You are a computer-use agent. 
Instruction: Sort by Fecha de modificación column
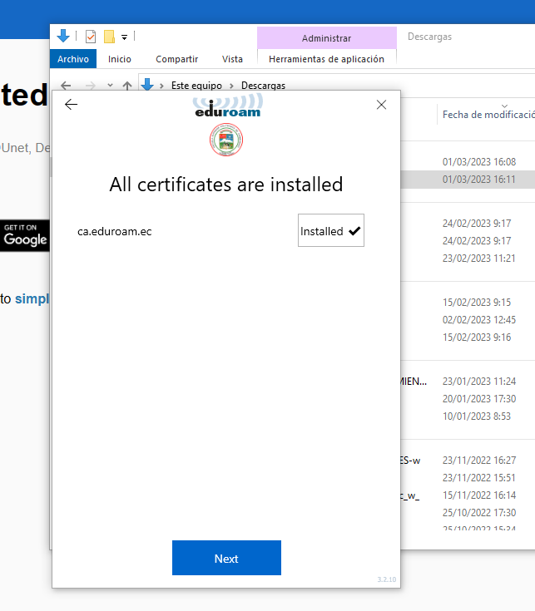click(x=488, y=115)
